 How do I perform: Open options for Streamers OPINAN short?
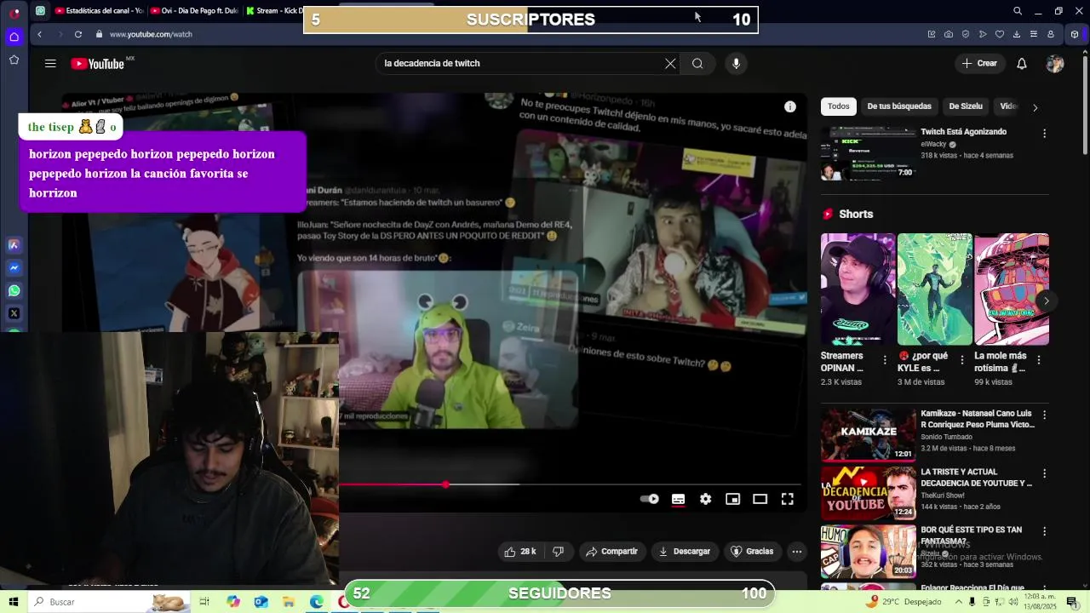[885, 360]
